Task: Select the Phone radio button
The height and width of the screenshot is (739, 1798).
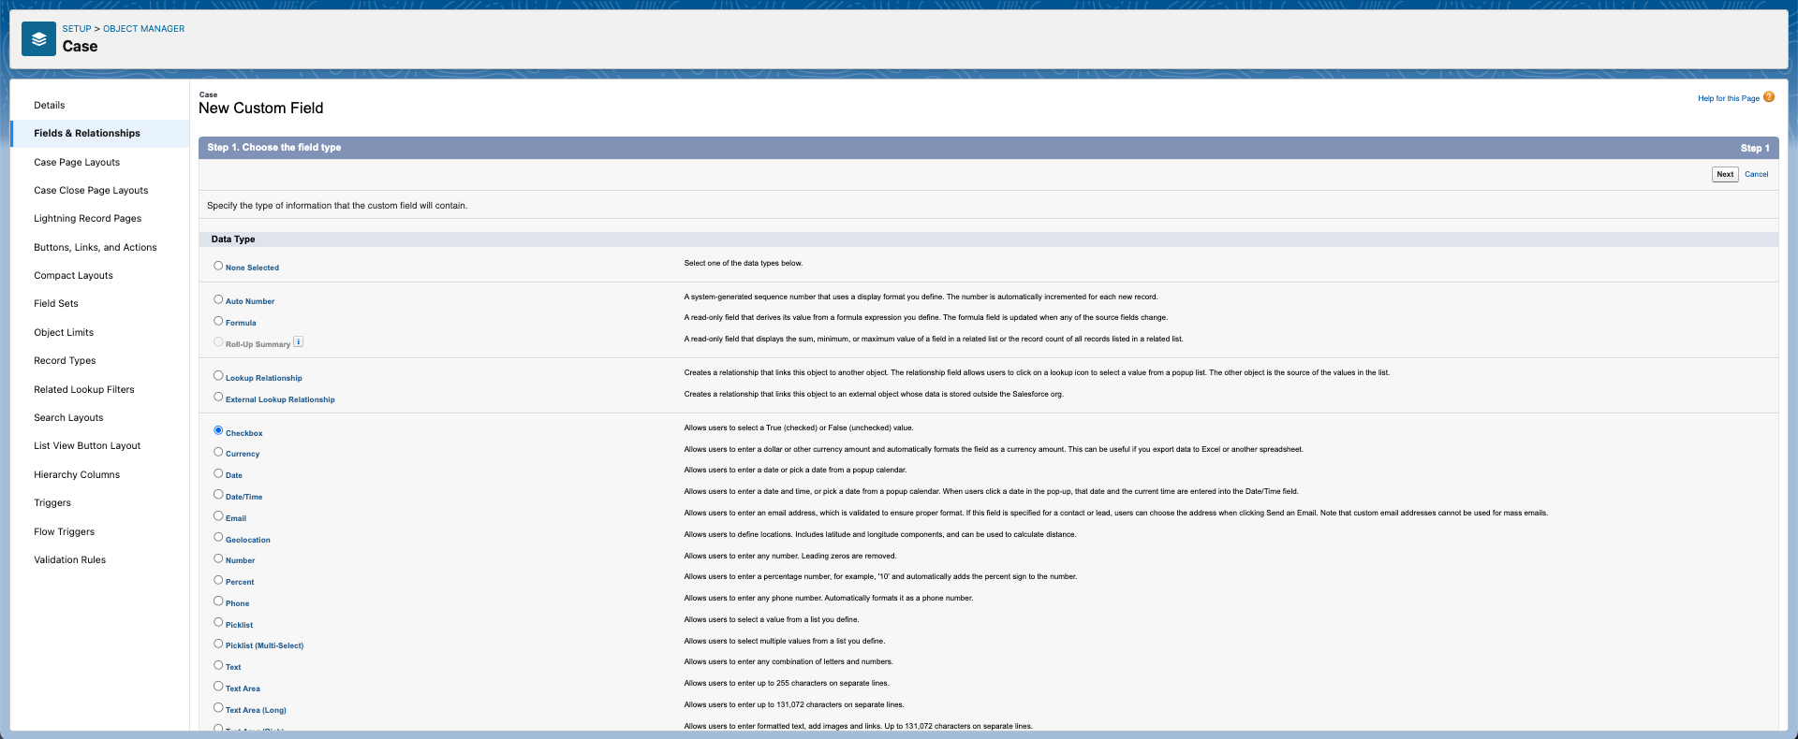Action: [x=218, y=601]
